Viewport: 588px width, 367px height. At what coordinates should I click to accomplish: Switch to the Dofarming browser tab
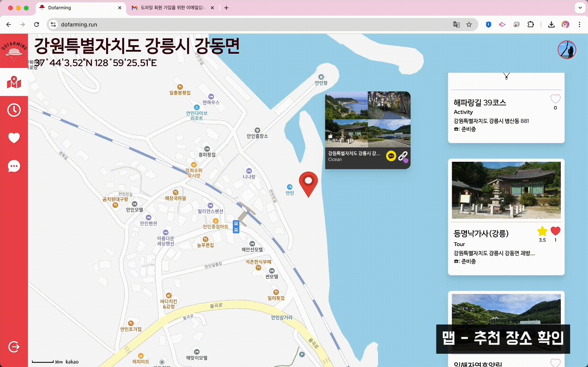81,7
